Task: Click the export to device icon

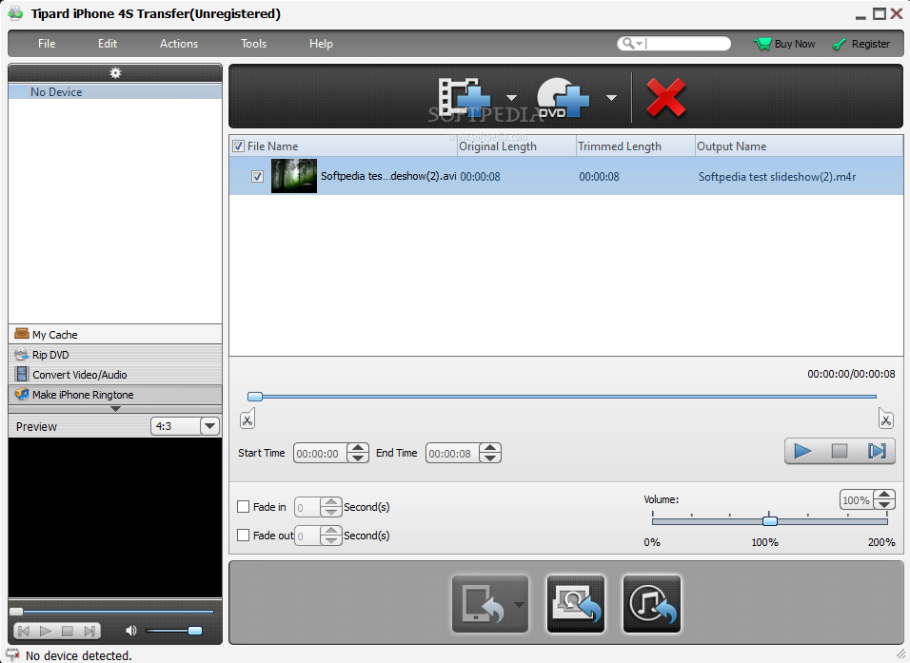Action: pos(483,604)
